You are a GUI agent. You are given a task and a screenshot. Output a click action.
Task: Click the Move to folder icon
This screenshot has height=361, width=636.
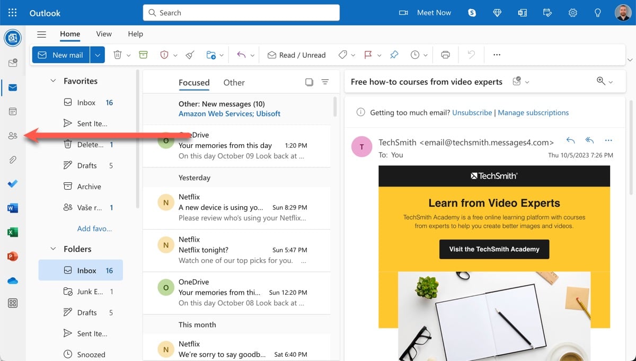tap(211, 55)
